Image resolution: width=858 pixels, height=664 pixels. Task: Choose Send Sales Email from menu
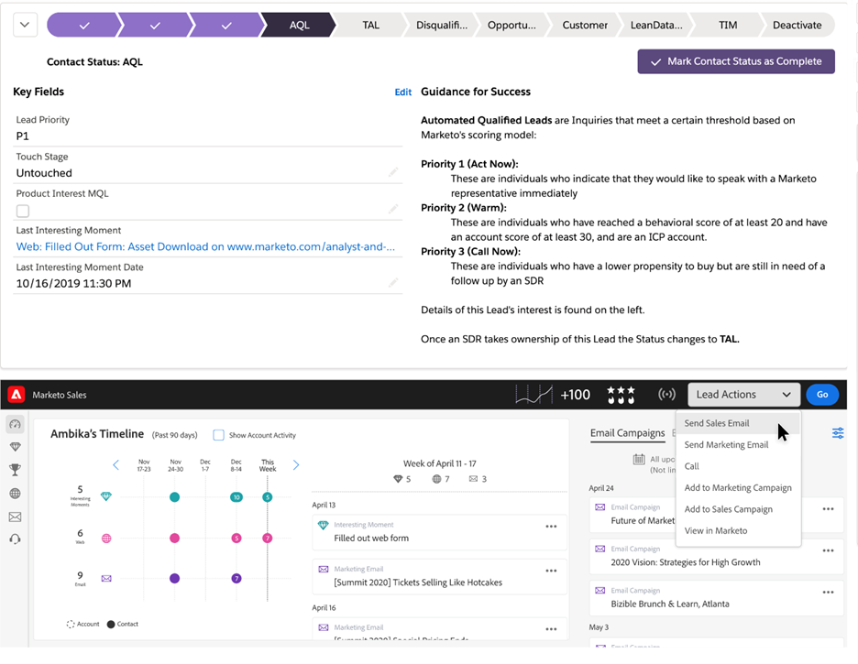tap(716, 423)
